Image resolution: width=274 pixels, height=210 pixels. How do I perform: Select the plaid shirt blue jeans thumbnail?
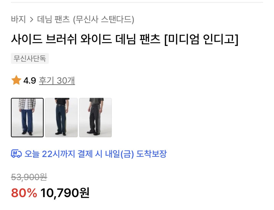(x=27, y=117)
